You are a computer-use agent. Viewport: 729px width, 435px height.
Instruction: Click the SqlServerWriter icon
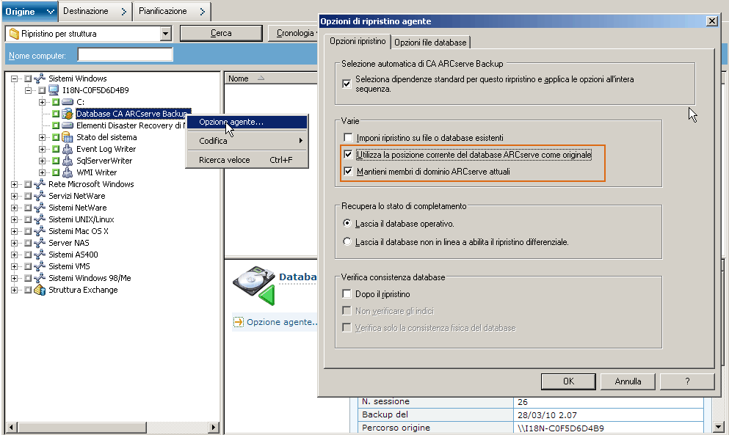pyautogui.click(x=68, y=161)
